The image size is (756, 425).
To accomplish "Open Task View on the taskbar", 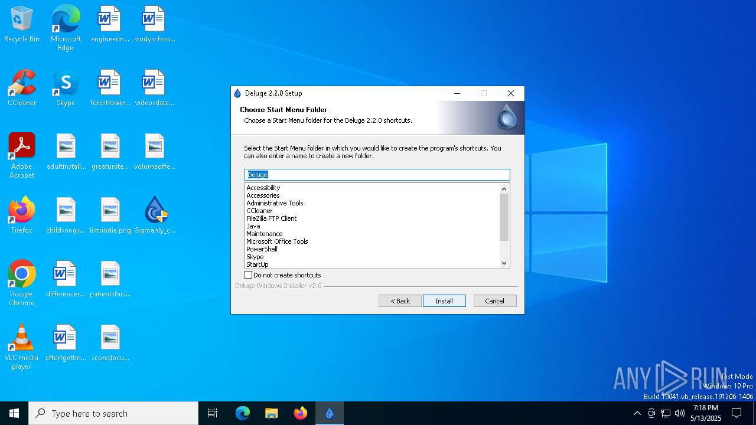I will tap(213, 413).
